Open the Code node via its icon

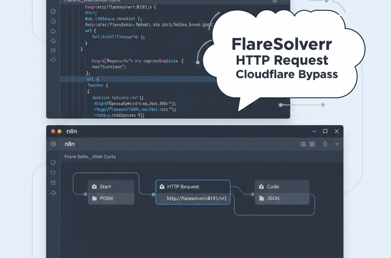pos(261,187)
